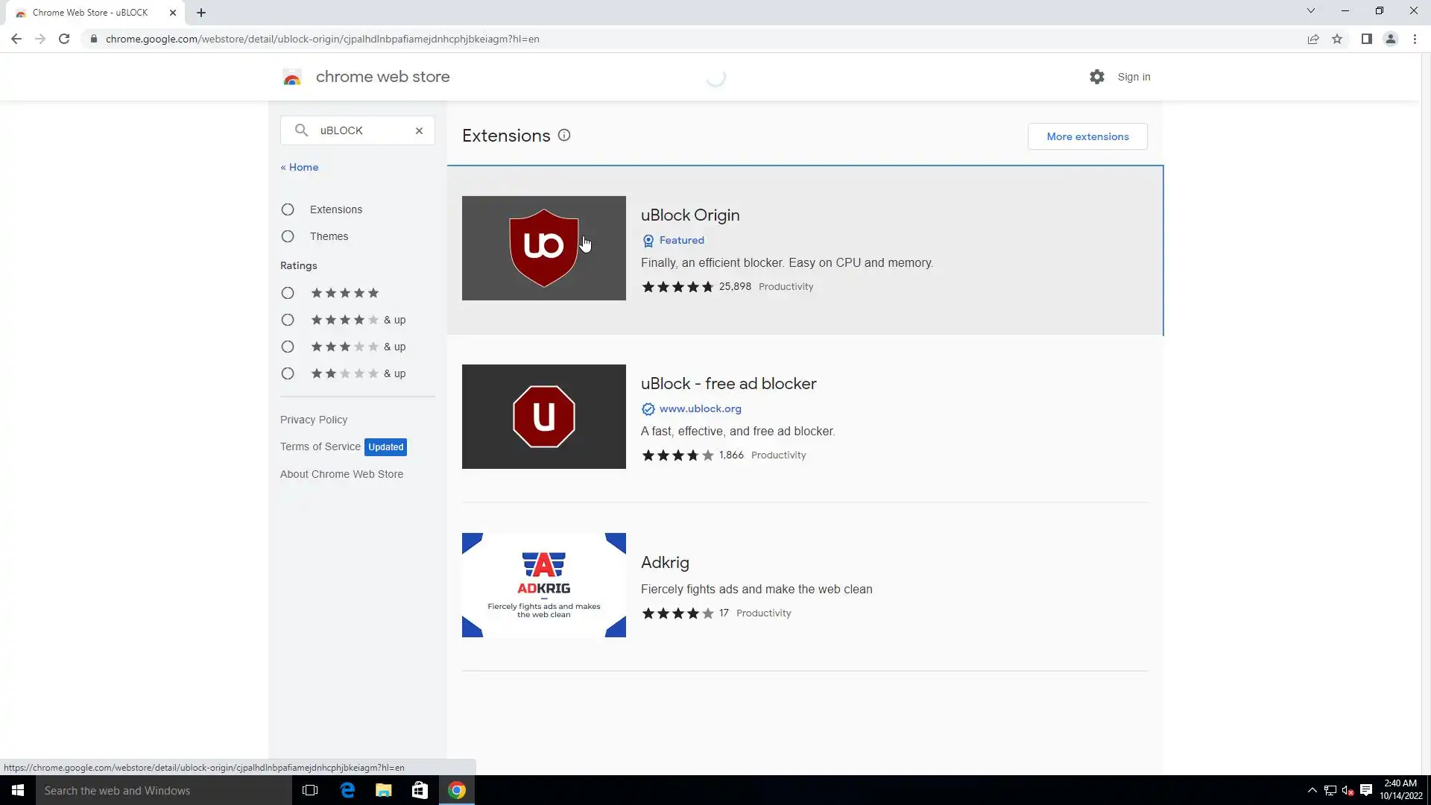
Task: Bookmark this page with the star icon
Action: pyautogui.click(x=1337, y=39)
